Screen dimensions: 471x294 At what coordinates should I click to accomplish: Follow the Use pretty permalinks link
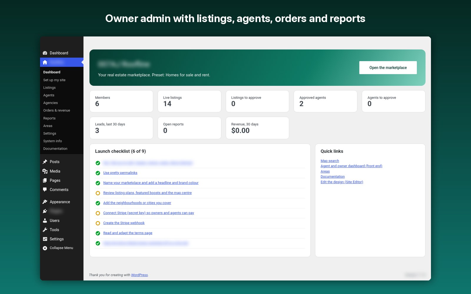click(x=120, y=173)
